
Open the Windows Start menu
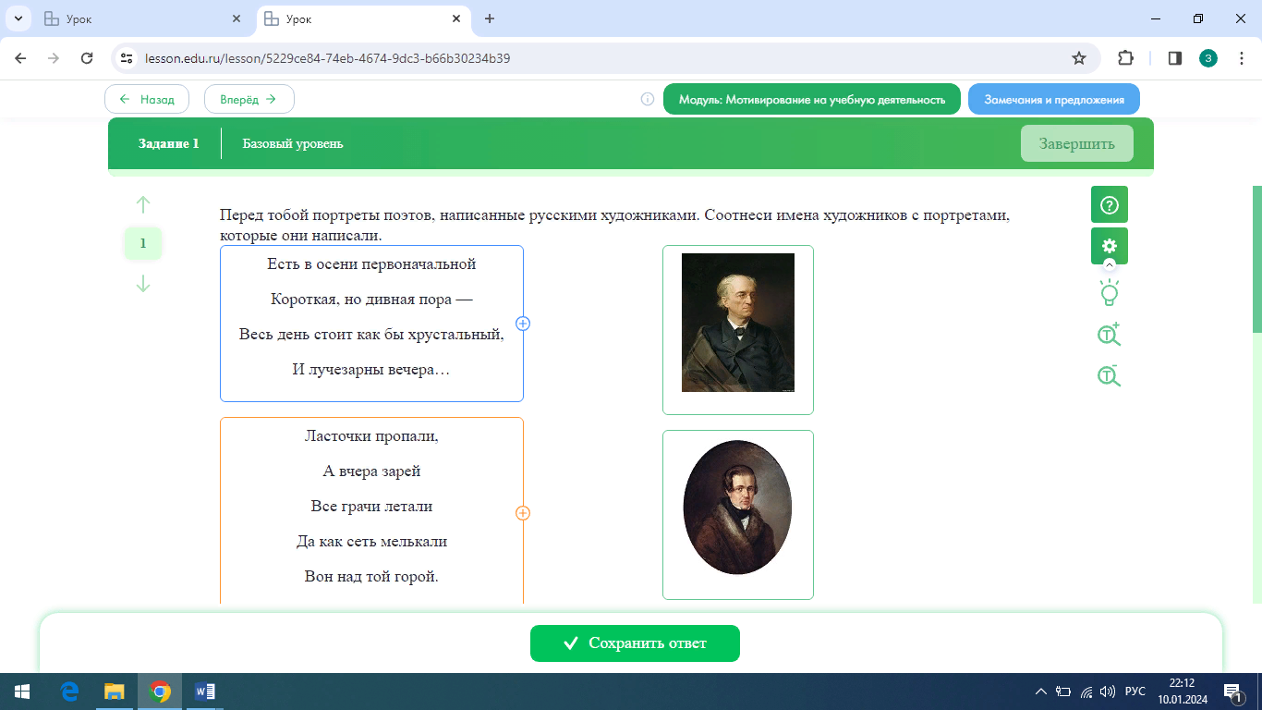tap(22, 692)
